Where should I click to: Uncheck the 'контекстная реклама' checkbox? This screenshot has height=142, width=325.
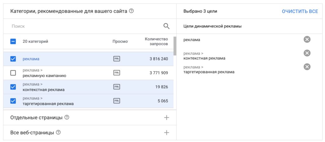click(13, 87)
